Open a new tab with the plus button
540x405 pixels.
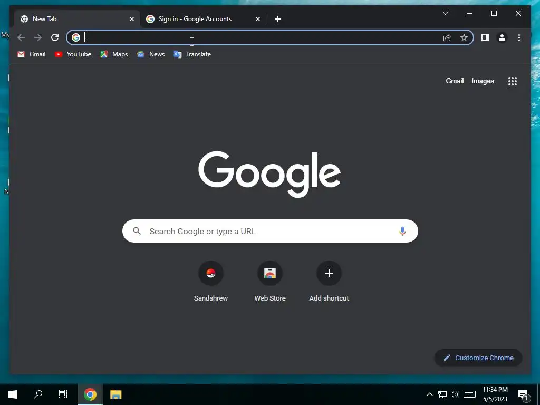[x=278, y=19]
